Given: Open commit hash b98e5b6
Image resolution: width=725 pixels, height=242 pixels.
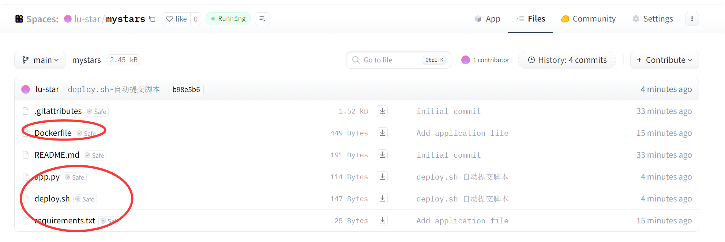Looking at the screenshot, I should 186,89.
